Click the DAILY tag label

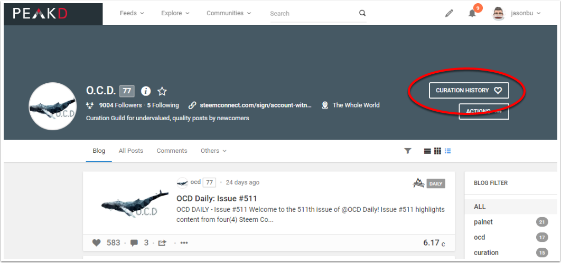tap(436, 184)
